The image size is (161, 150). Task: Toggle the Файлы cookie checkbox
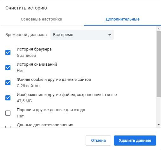click(8, 83)
